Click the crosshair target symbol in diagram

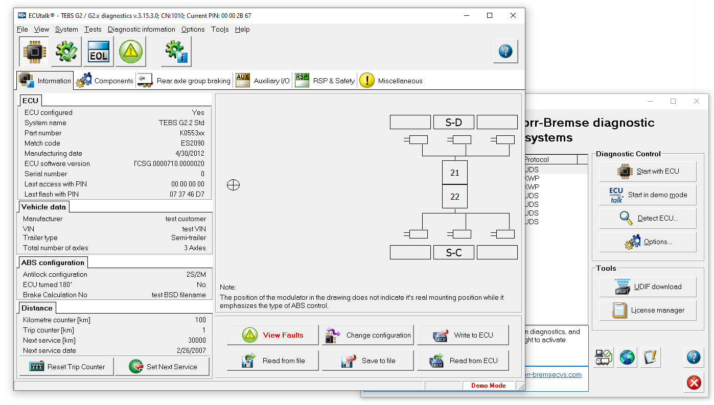coord(233,185)
